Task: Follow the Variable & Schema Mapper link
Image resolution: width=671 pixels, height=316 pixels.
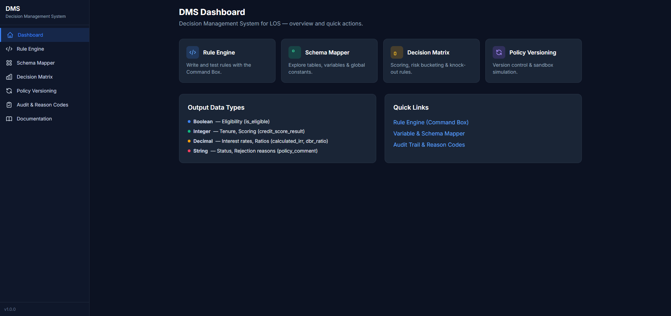Action: (x=429, y=133)
